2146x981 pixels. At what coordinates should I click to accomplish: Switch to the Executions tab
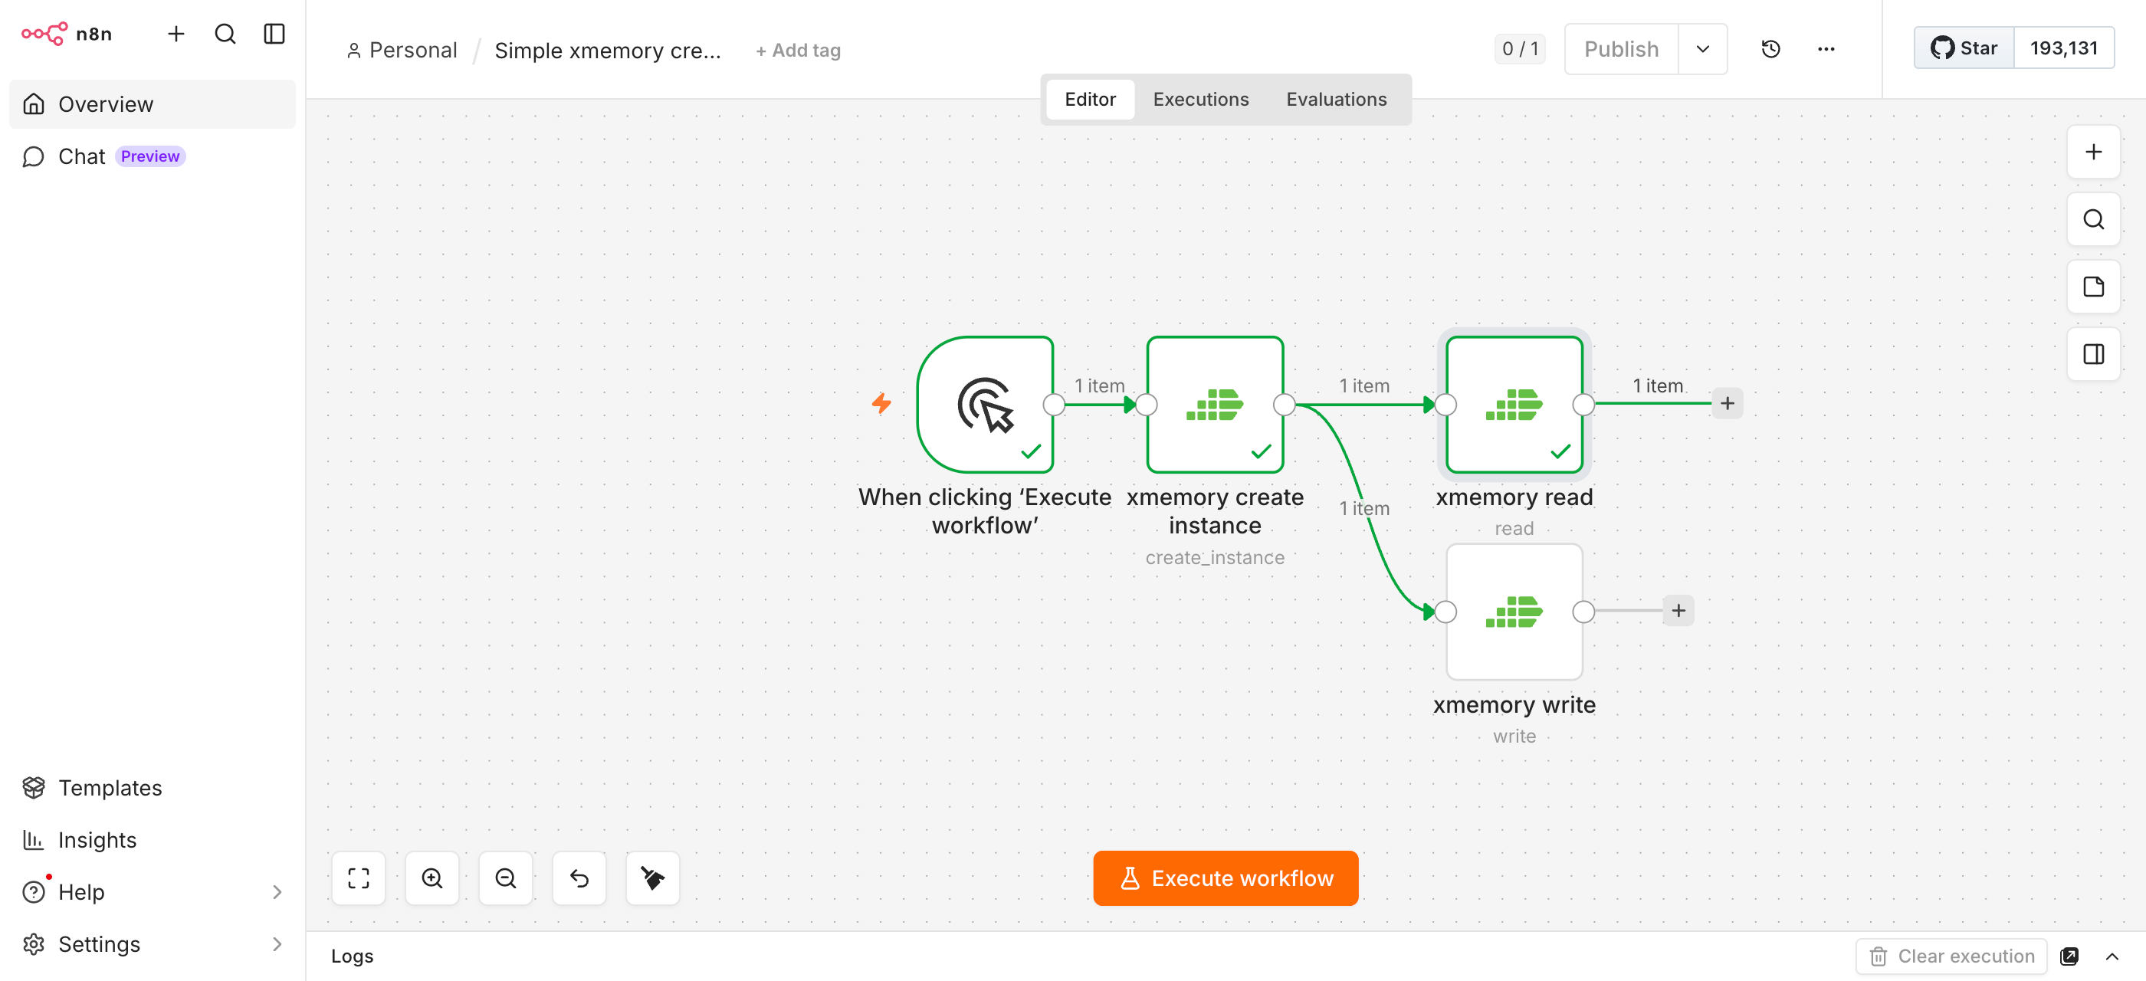pyautogui.click(x=1200, y=99)
